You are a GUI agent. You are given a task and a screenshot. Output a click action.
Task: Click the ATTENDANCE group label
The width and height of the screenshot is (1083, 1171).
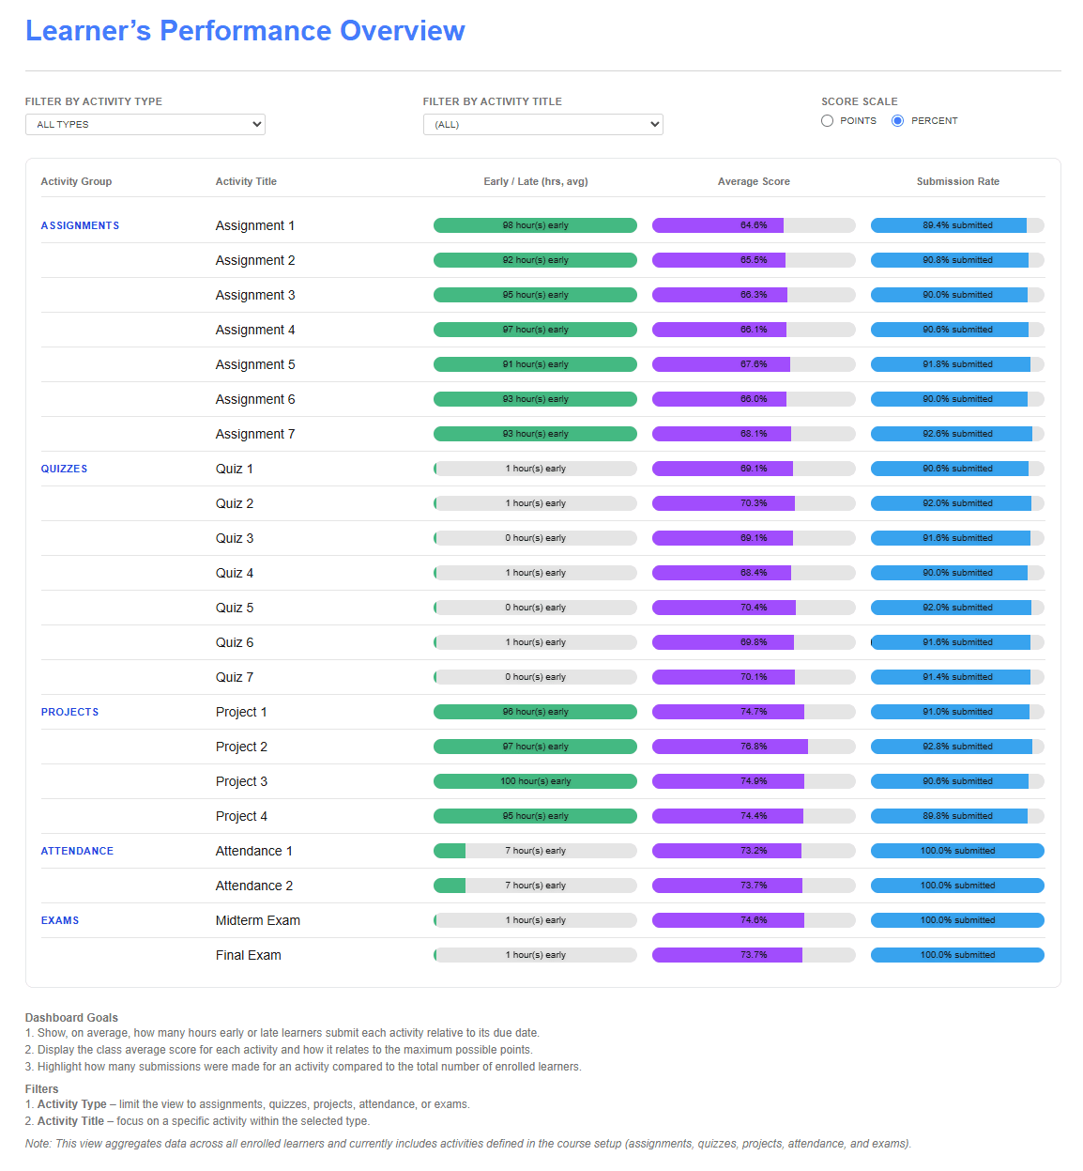77,851
